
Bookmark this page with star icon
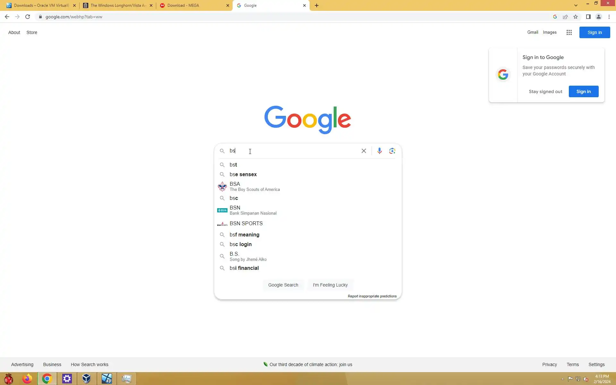click(x=576, y=17)
